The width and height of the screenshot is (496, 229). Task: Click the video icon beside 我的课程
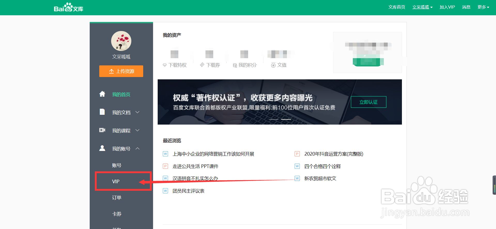click(x=102, y=130)
